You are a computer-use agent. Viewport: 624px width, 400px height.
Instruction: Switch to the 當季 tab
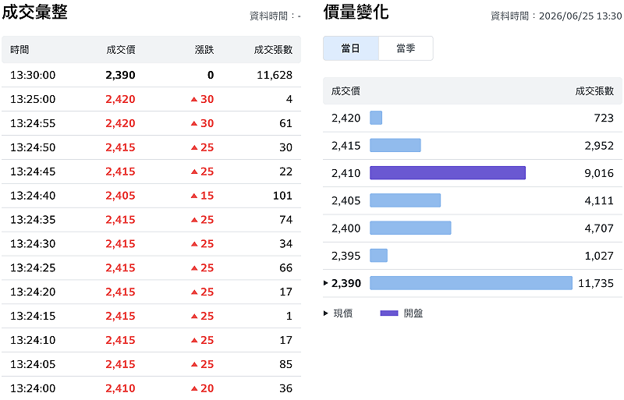click(406, 48)
